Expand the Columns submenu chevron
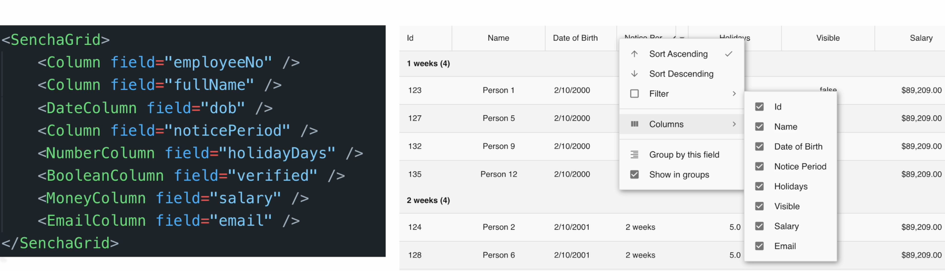The image size is (945, 271). (x=734, y=124)
